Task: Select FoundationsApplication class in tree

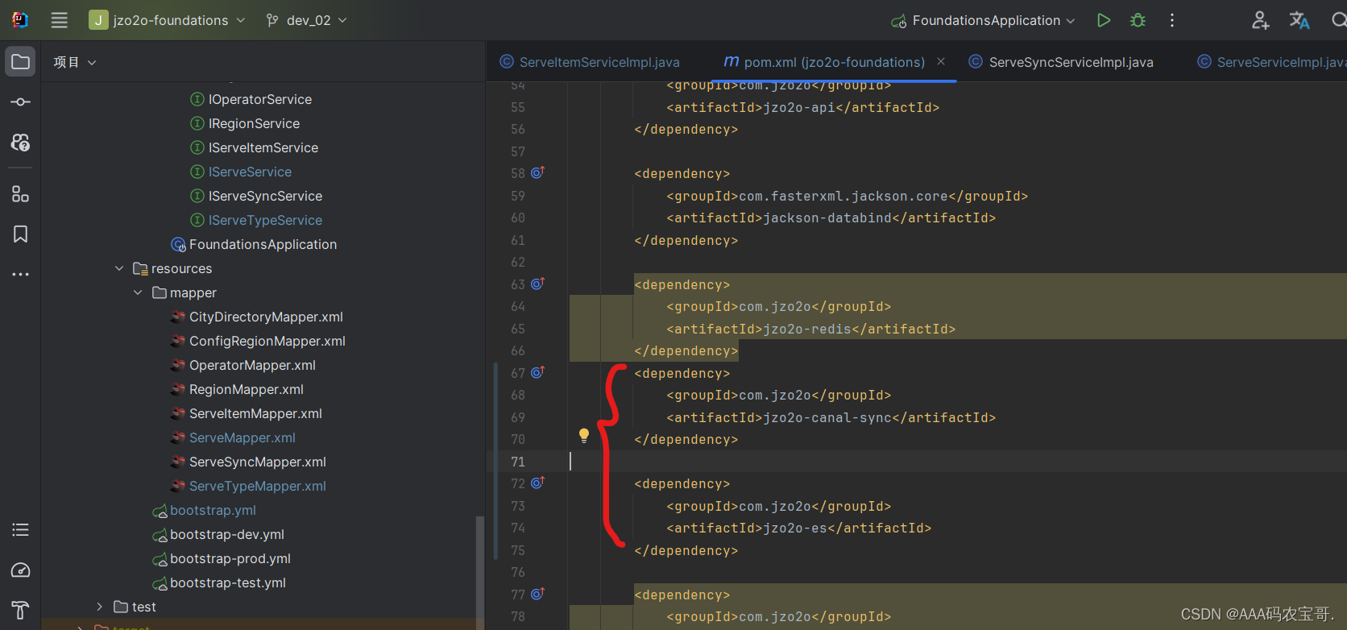Action: [x=263, y=244]
